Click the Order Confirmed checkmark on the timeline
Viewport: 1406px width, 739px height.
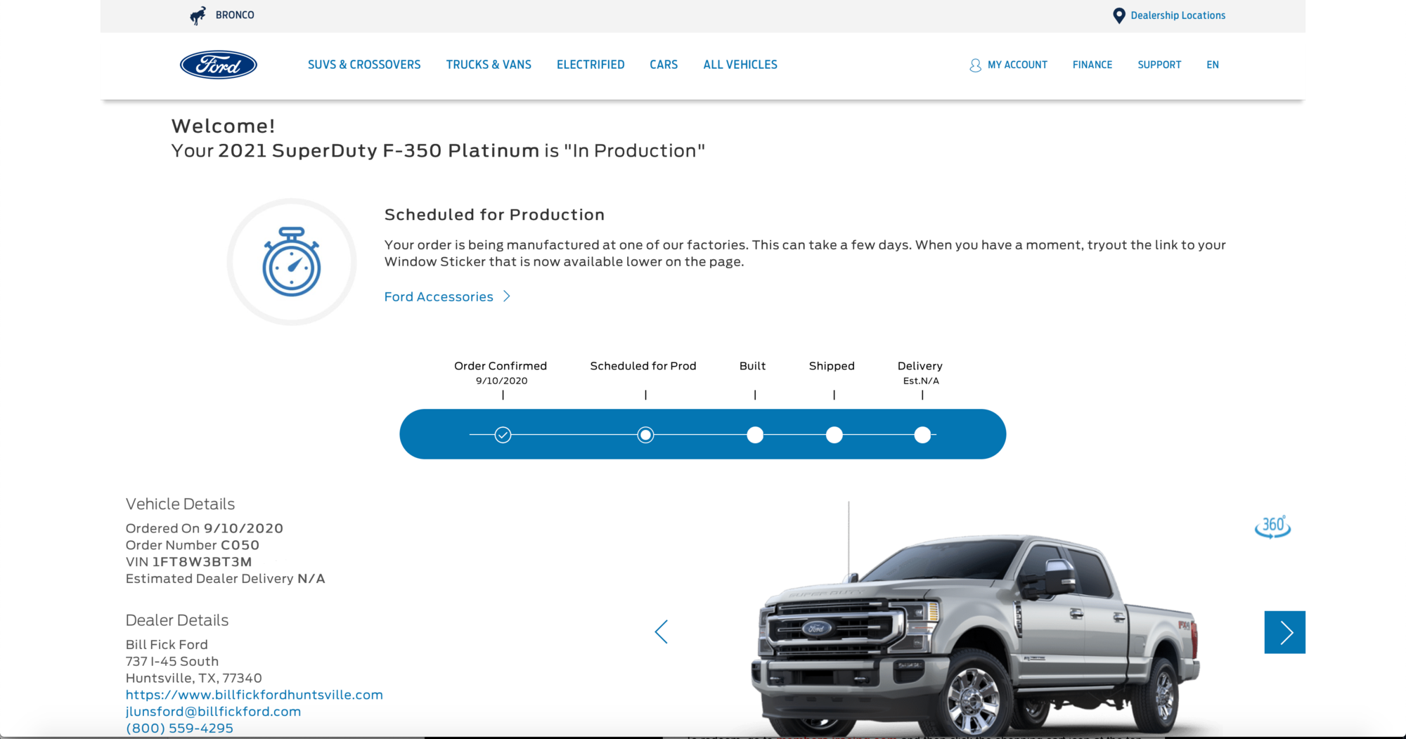coord(501,434)
